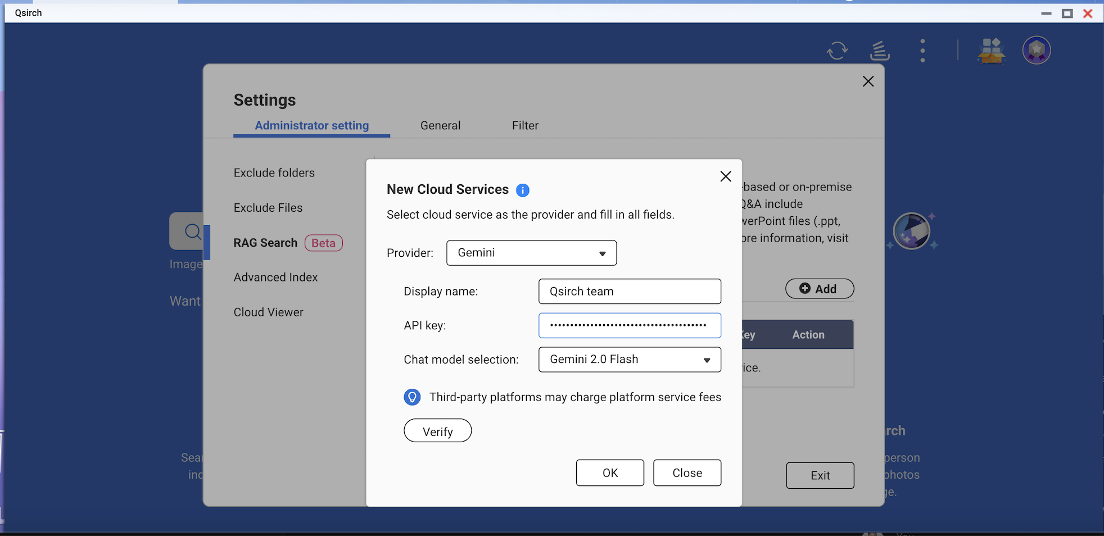Click the apps dashboard icon in toolbar
This screenshot has height=536, width=1104.
click(x=991, y=51)
